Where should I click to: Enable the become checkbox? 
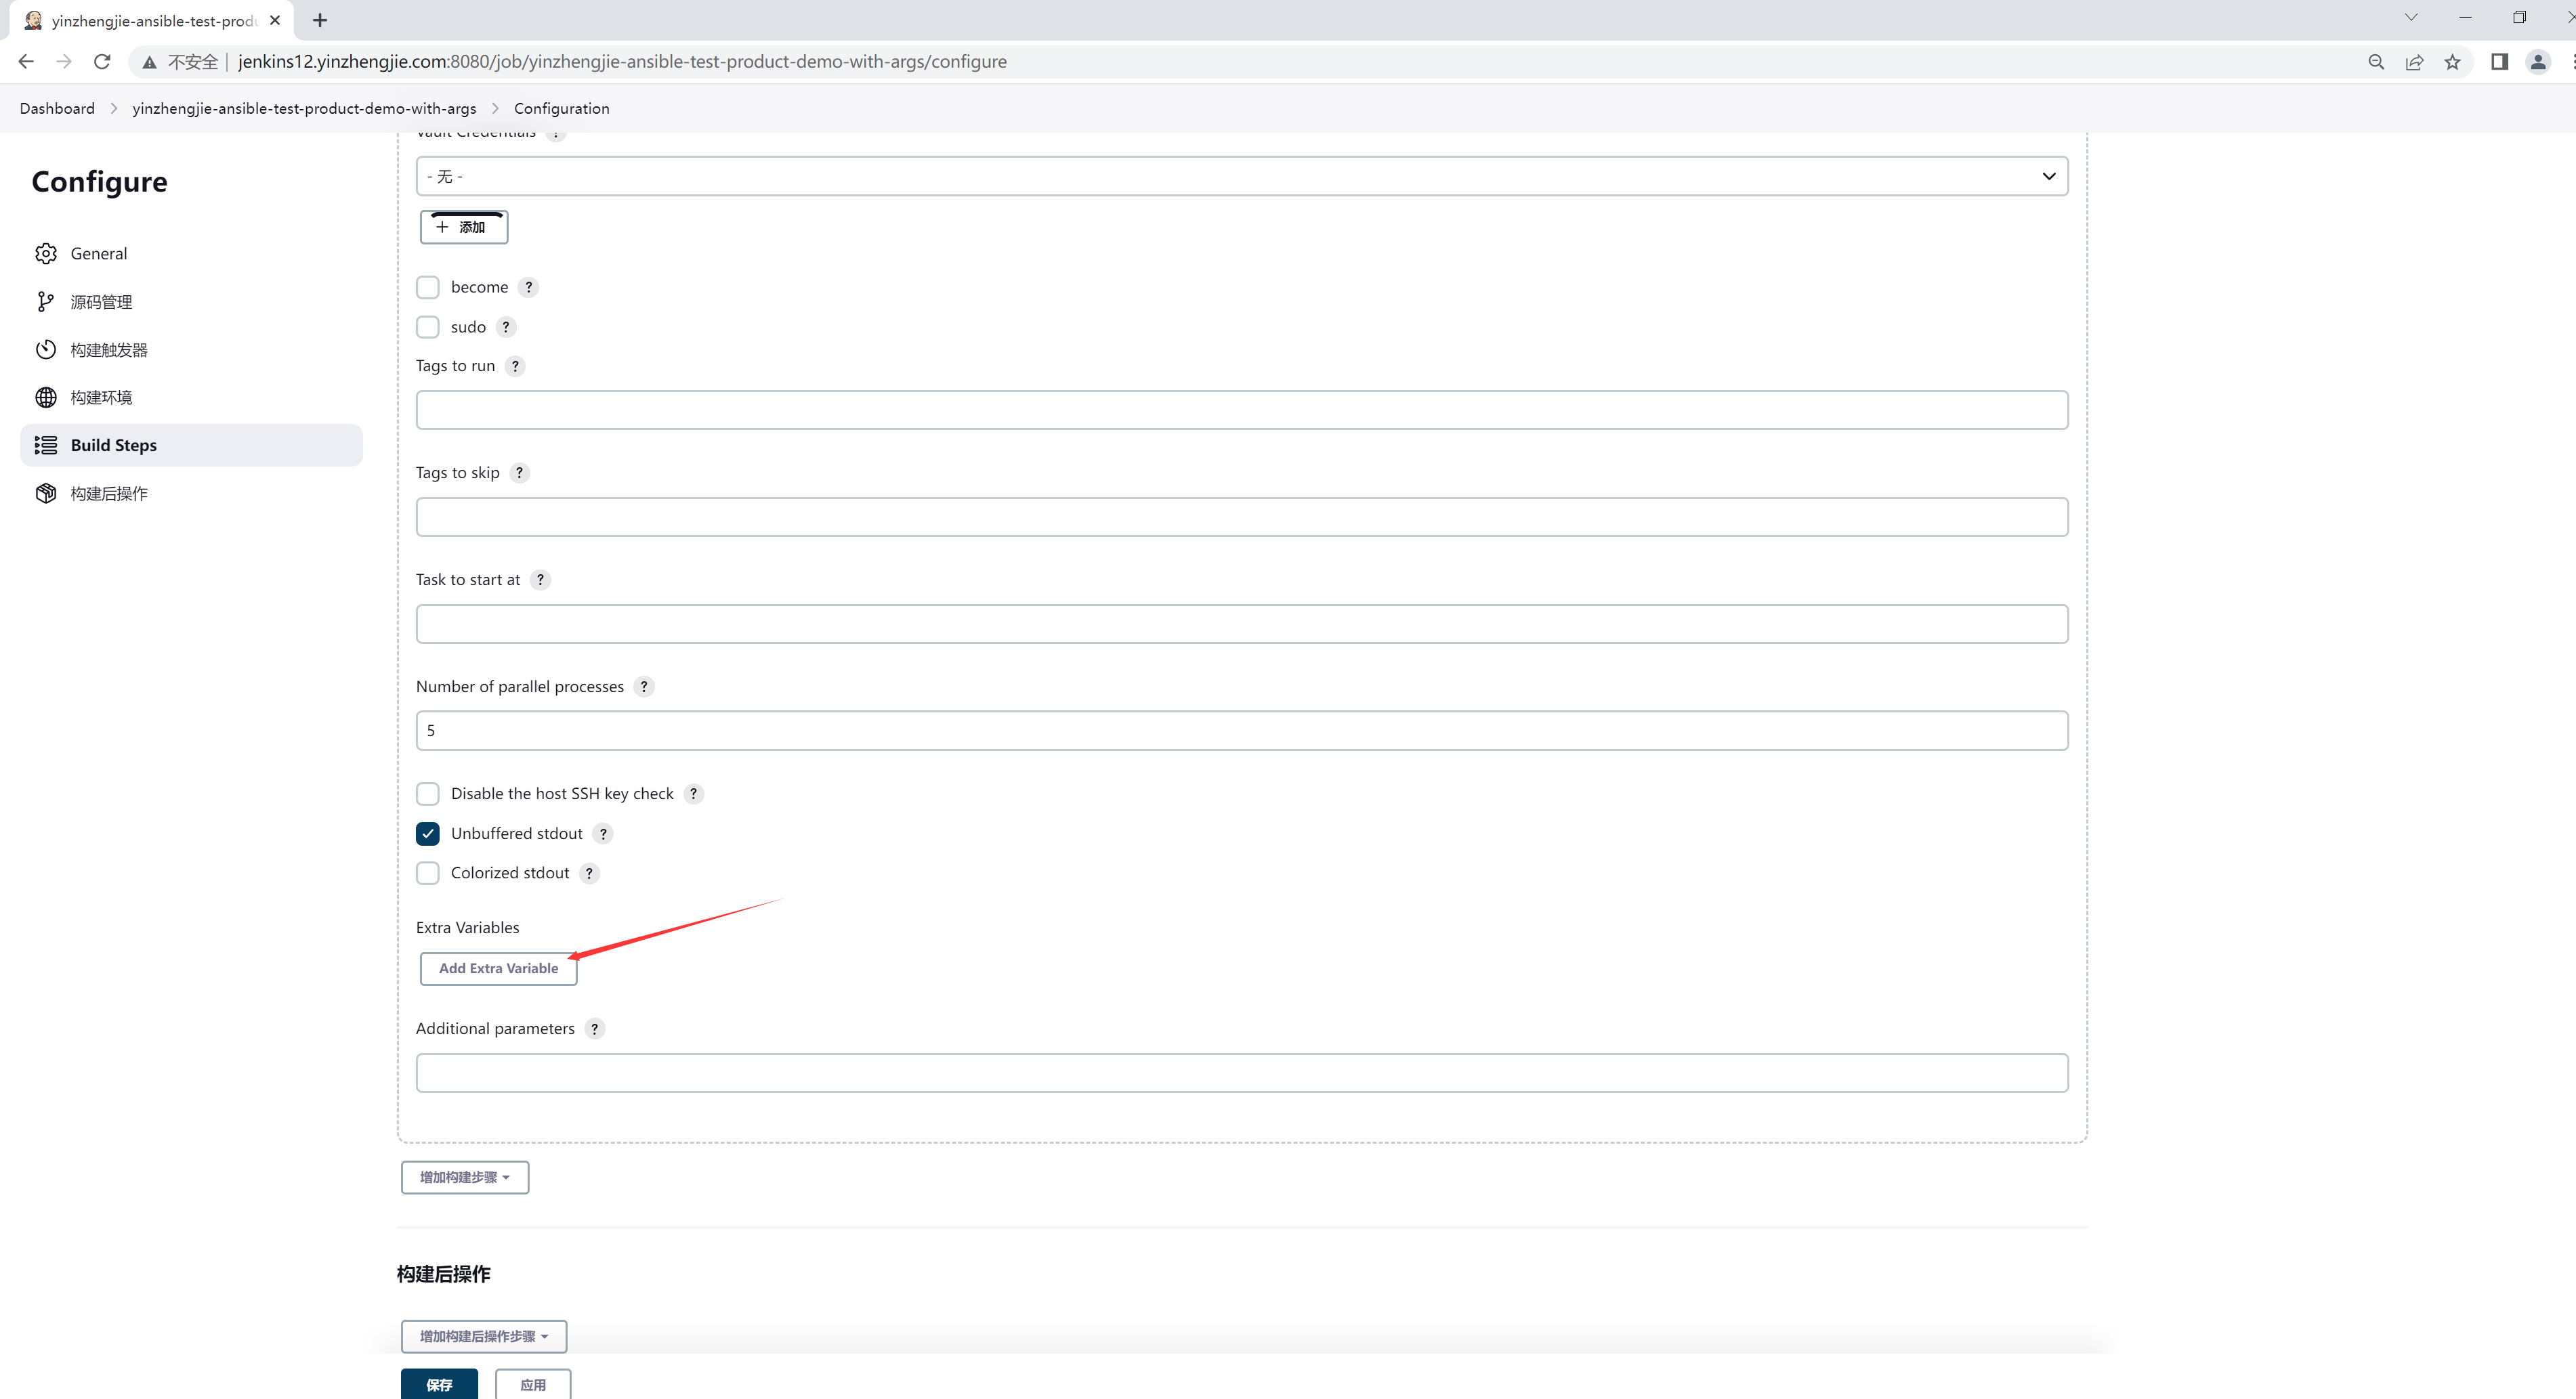click(x=428, y=288)
